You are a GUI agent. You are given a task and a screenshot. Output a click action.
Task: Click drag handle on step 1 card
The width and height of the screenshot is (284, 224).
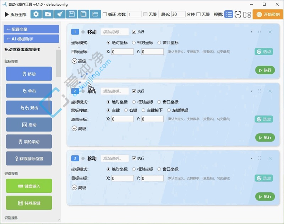point(260,32)
